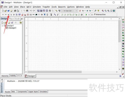Click the Electrical Rules Check icon

click(x=80, y=11)
